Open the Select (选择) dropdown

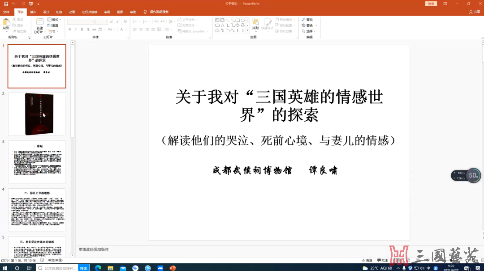pyautogui.click(x=310, y=31)
